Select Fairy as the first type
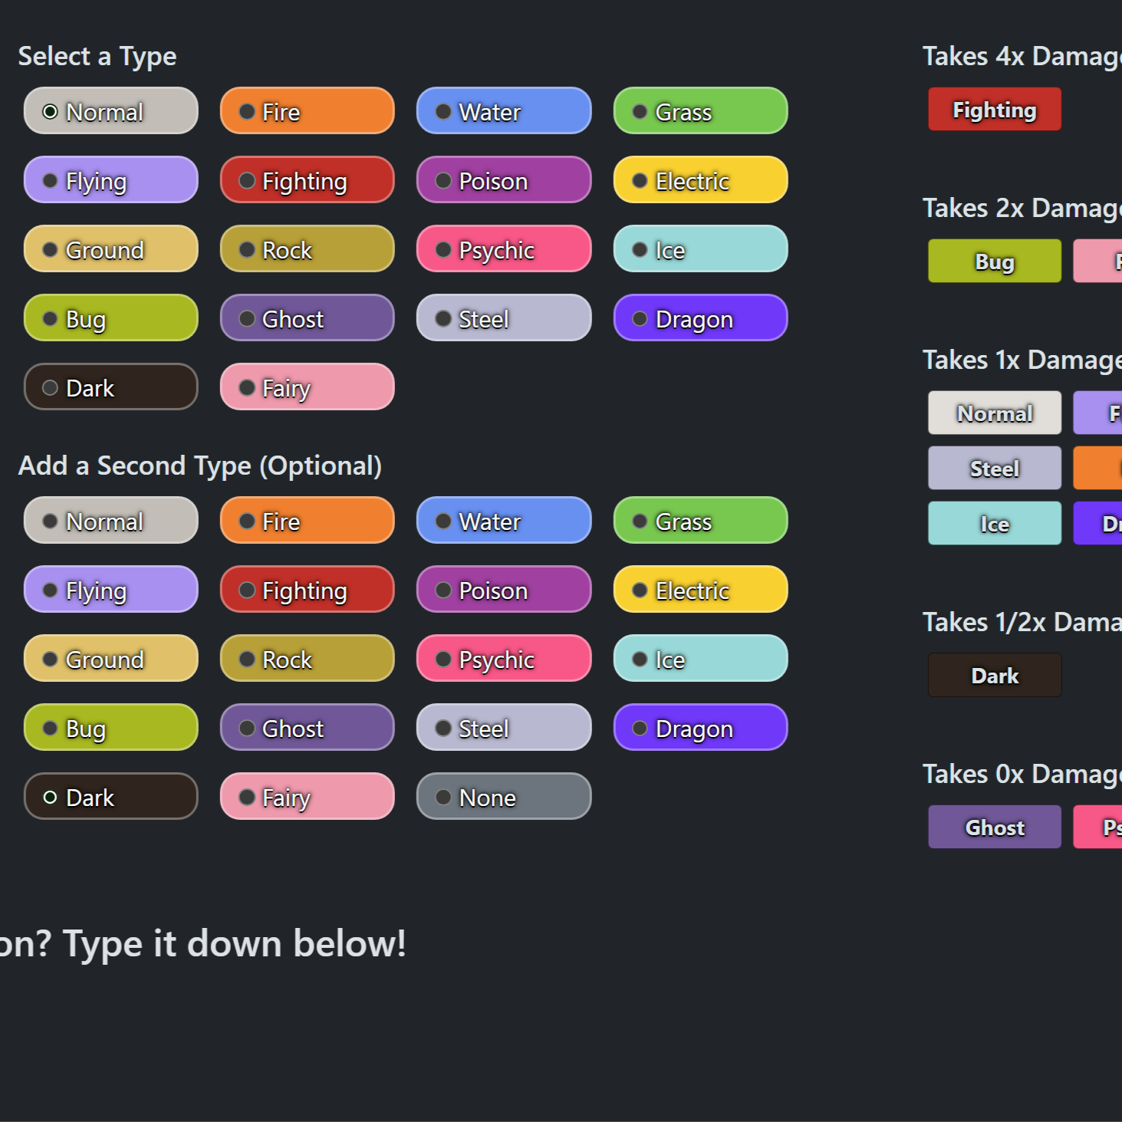This screenshot has height=1122, width=1122. pyautogui.click(x=307, y=387)
